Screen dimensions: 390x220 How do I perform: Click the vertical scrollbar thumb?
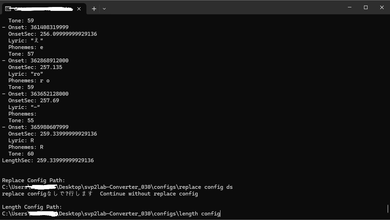(x=388, y=209)
